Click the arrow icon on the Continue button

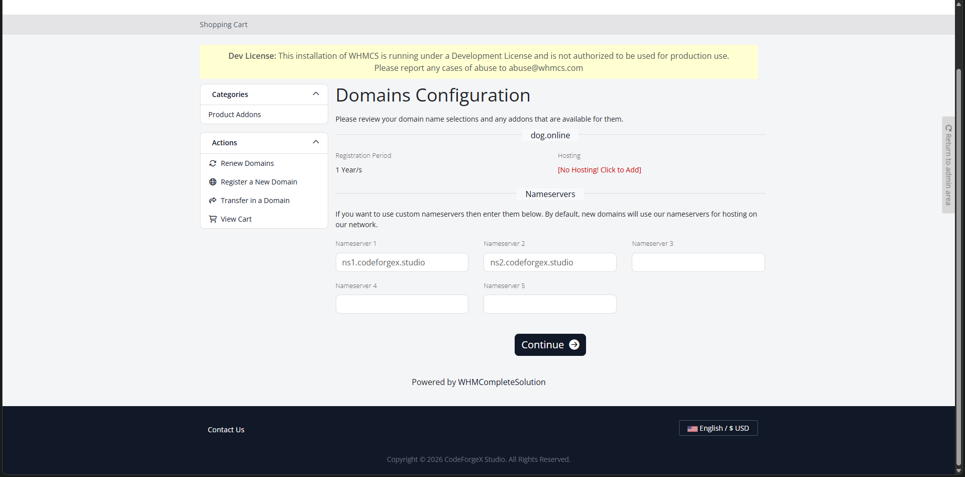pyautogui.click(x=574, y=345)
